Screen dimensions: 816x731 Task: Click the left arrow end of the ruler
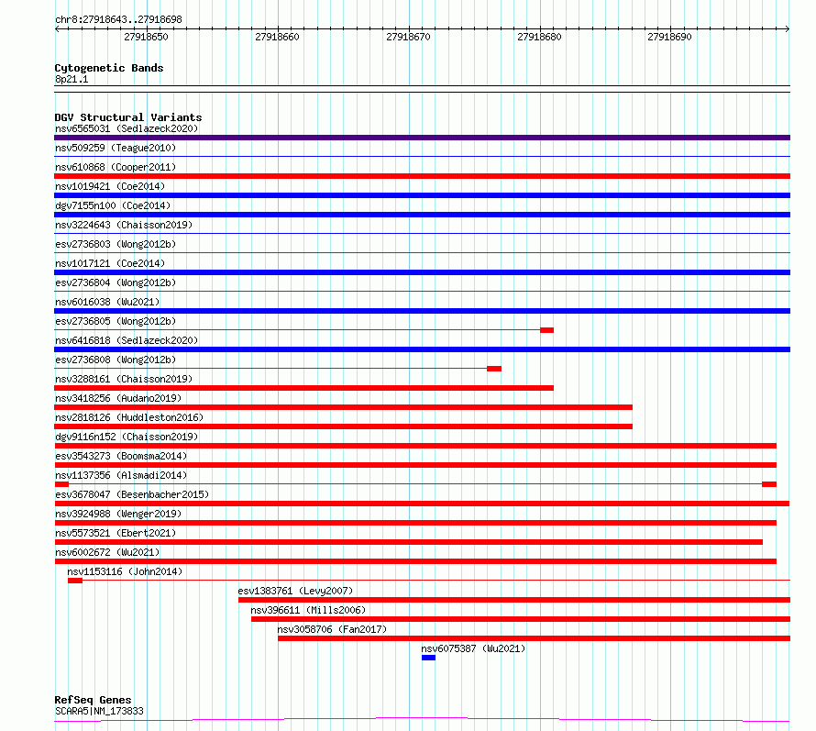[57, 29]
